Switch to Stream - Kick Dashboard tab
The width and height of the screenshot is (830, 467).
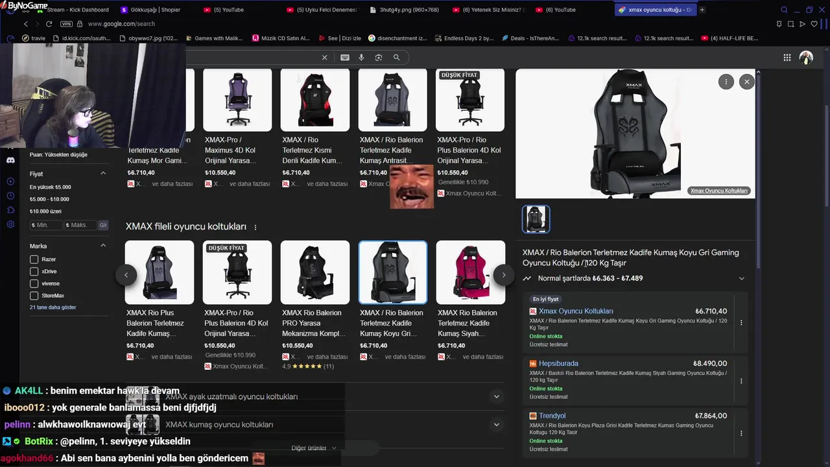(73, 10)
